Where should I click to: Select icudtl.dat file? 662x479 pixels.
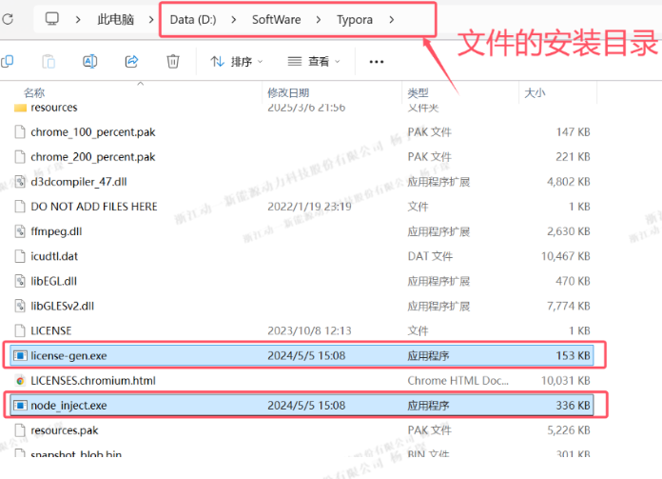pos(54,256)
